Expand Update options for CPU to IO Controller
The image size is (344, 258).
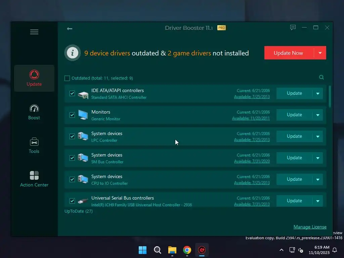[x=318, y=179]
